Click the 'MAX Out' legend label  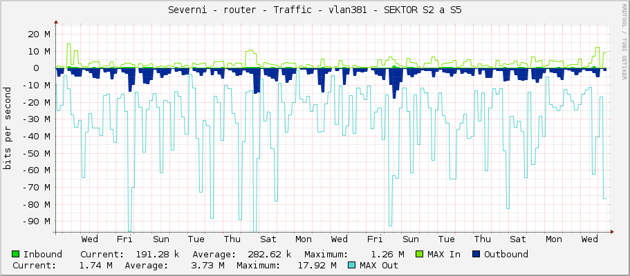coord(379,265)
